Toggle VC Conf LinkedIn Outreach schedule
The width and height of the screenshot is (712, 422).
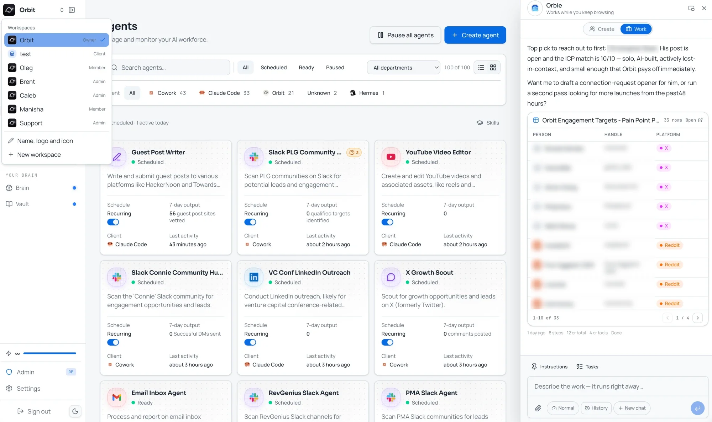click(250, 342)
